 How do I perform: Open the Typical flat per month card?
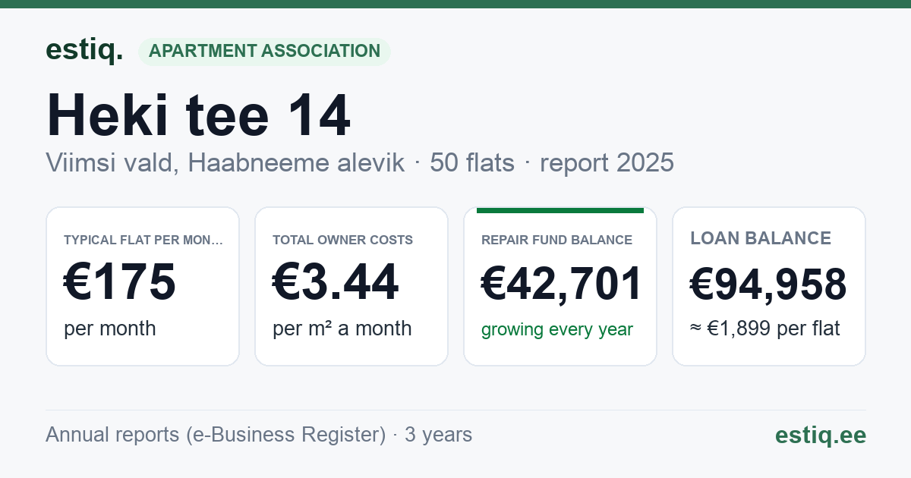pos(143,286)
